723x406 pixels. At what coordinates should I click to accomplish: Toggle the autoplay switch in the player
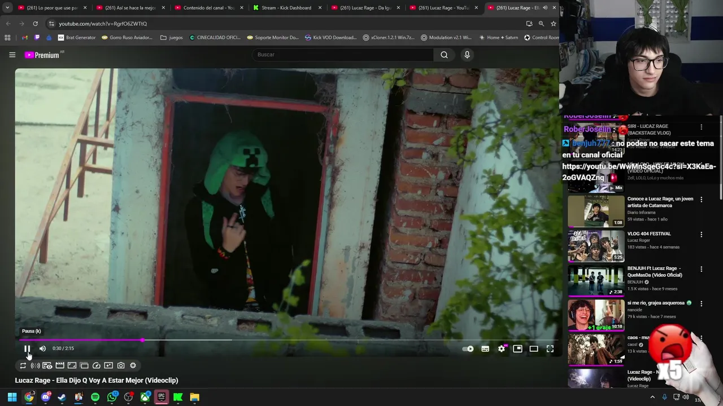click(x=468, y=349)
